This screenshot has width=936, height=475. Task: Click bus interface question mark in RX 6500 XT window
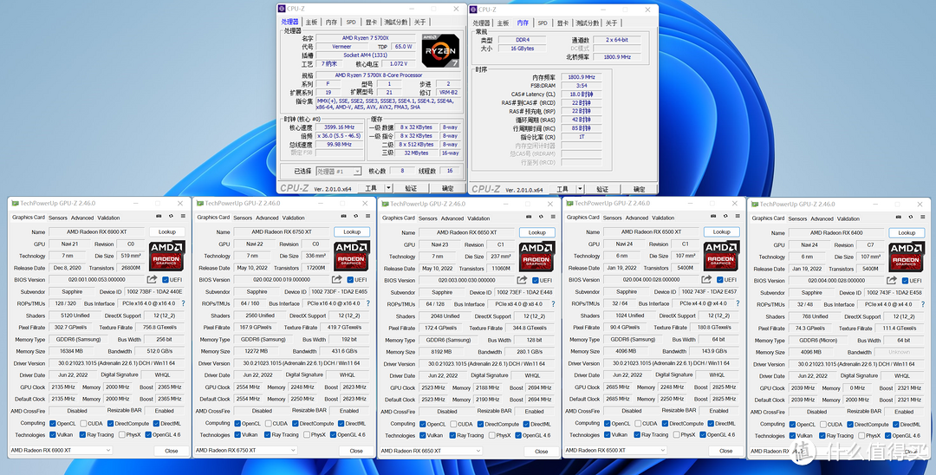738,303
